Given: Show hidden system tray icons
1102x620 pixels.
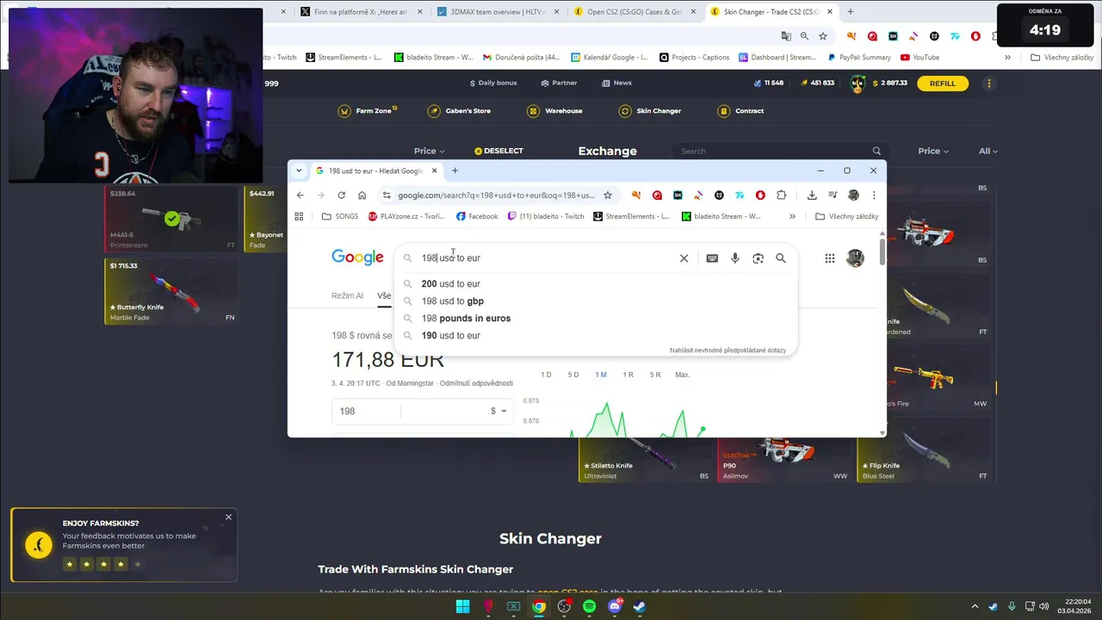Looking at the screenshot, I should pos(975,606).
